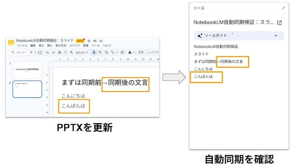Open the 表示形式 menu
The image size is (295, 168).
click(61, 46)
